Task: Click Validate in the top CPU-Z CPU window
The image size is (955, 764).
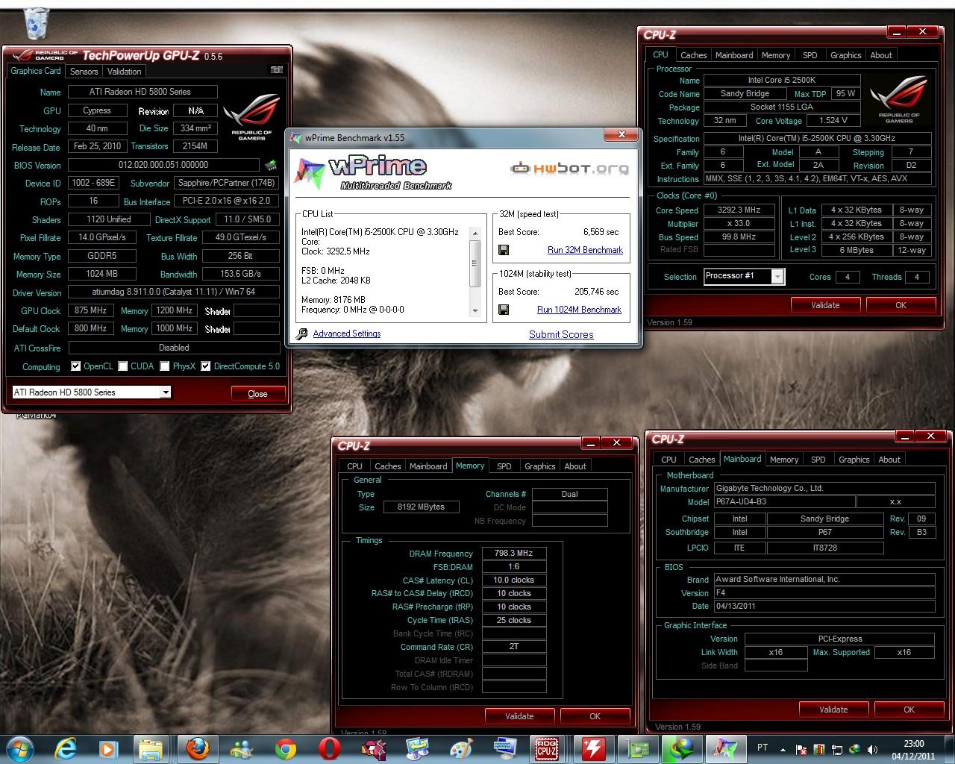Action: click(825, 305)
